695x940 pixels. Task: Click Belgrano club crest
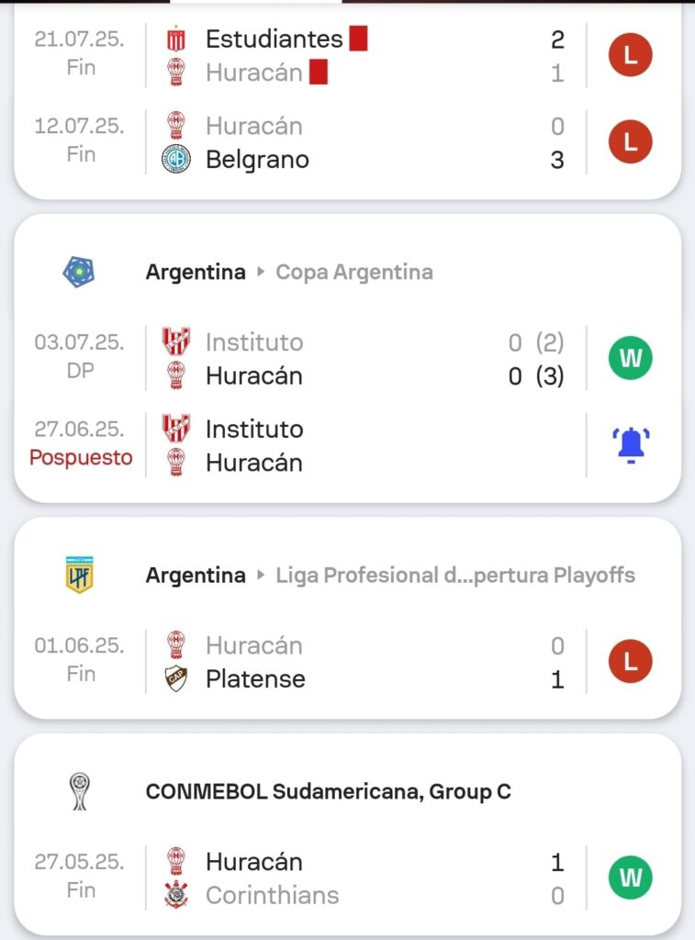[175, 160]
